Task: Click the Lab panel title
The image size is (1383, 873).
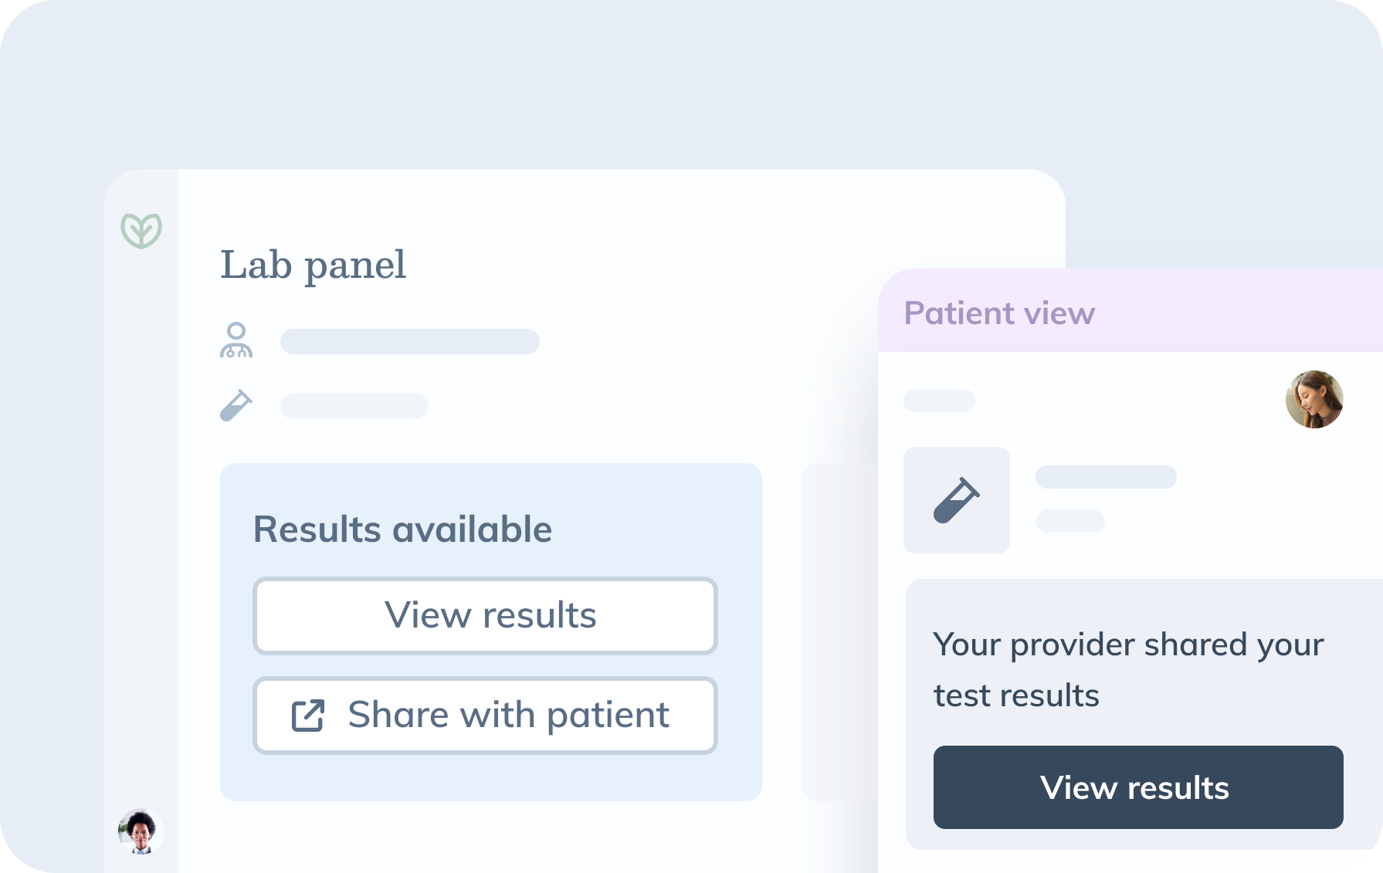Action: (314, 266)
